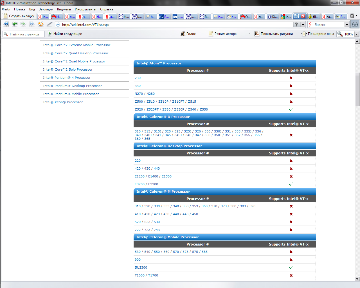Image resolution: width=360 pixels, height=288 pixels.
Task: Click the fast forward double arrow button
Action: (x=32, y=24)
